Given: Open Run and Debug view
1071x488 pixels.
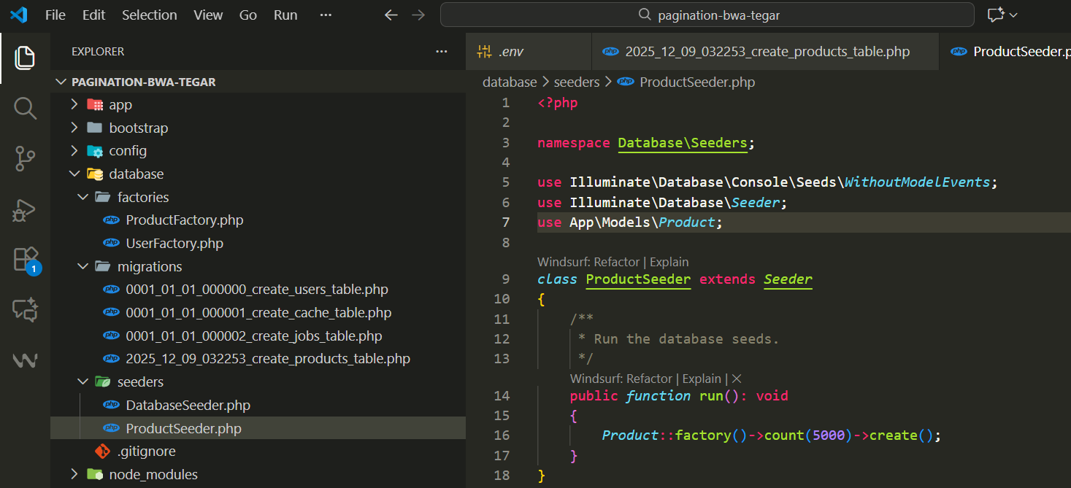Looking at the screenshot, I should [25, 210].
